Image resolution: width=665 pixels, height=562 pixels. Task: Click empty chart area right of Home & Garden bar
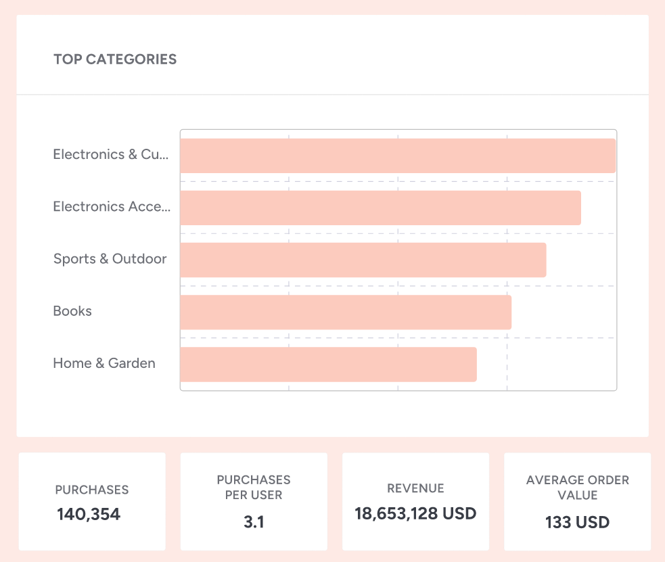548,365
